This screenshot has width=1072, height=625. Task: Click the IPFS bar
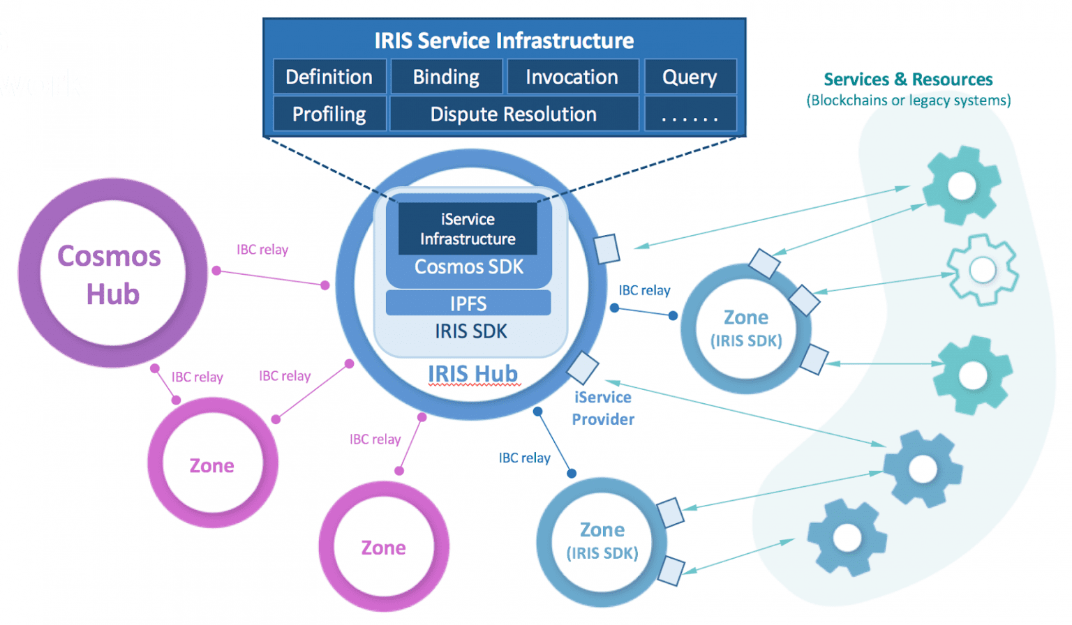click(x=468, y=303)
